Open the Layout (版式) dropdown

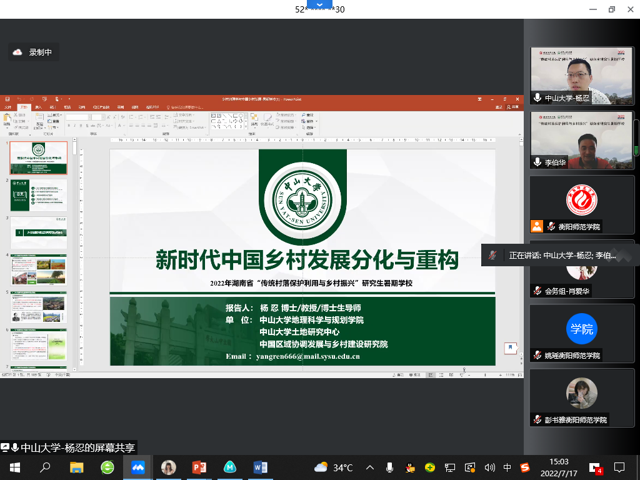click(x=54, y=115)
